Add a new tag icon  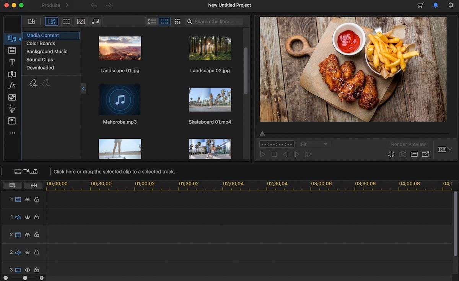tap(33, 83)
